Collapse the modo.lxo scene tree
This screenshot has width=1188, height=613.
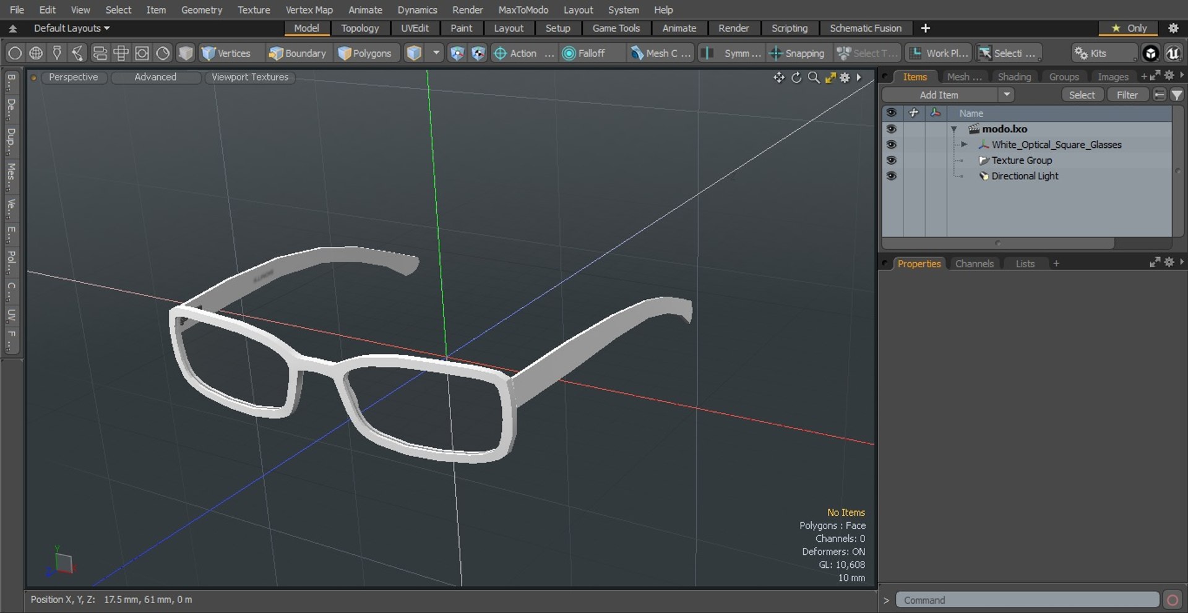coord(954,129)
